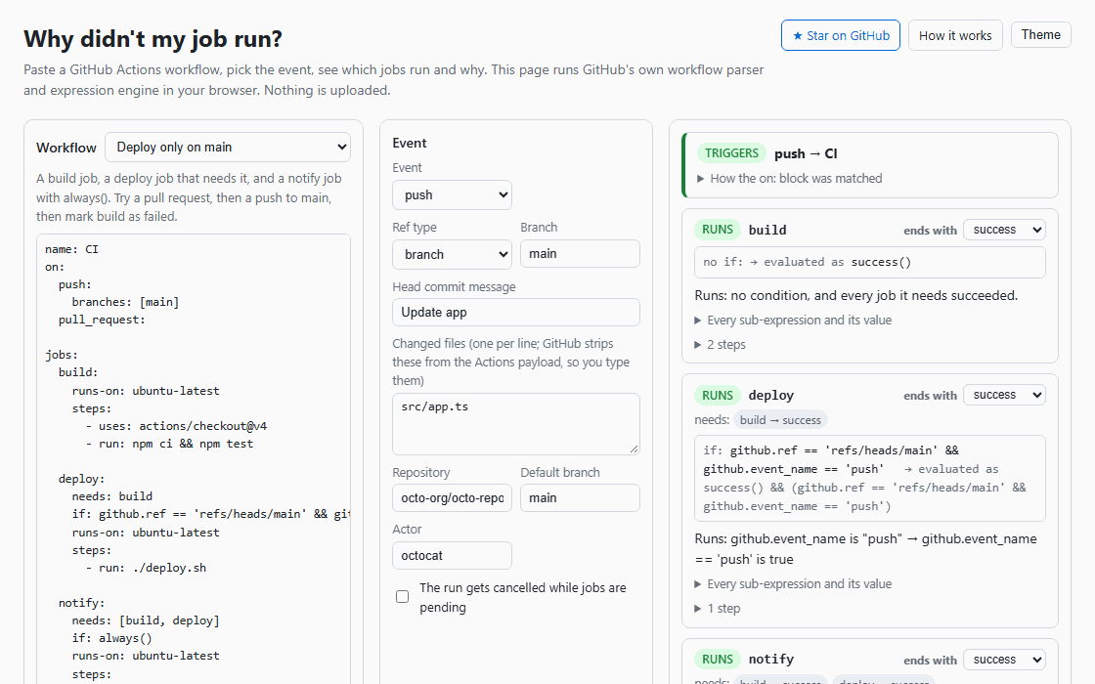Click the "- run: ./deploy.sh" line
The width and height of the screenshot is (1095, 684).
pos(146,568)
